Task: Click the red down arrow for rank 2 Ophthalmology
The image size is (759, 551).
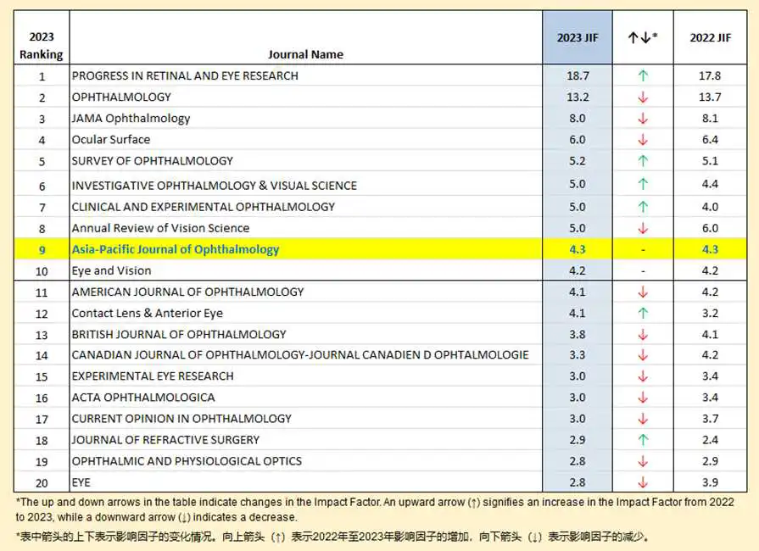Action: click(643, 97)
